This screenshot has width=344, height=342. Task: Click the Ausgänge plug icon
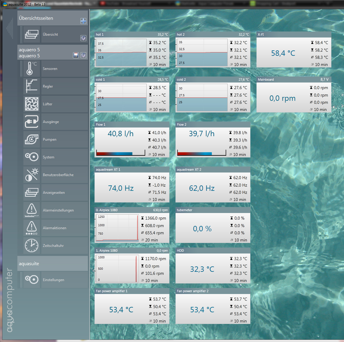coord(31,122)
